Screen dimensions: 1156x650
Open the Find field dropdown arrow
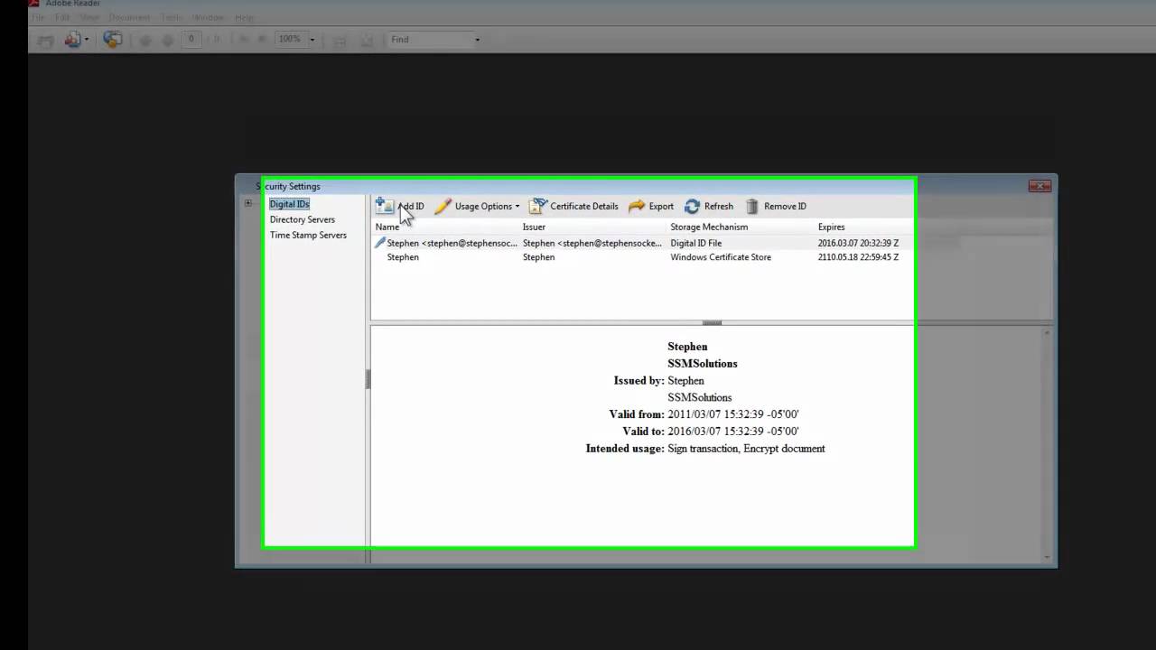[x=477, y=40]
